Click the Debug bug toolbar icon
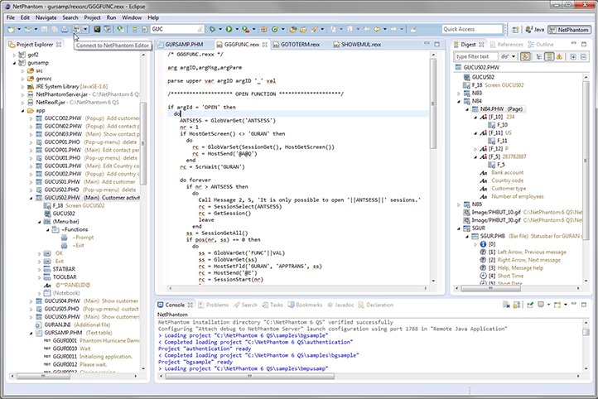The height and width of the screenshot is (399, 598). click(x=212, y=29)
